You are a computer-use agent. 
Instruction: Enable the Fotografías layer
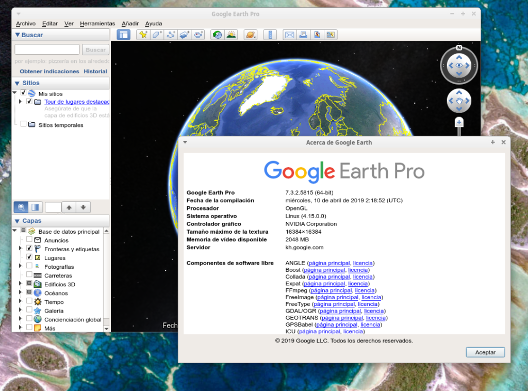coord(29,266)
